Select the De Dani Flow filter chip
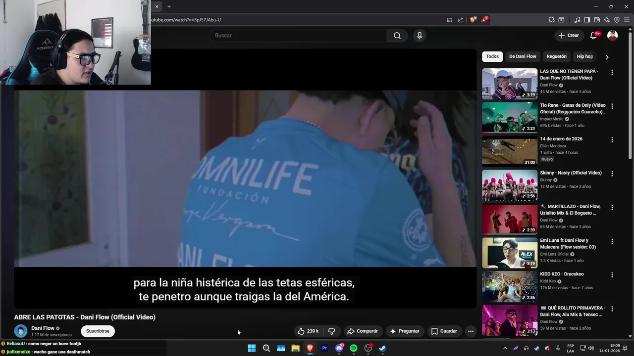This screenshot has height=356, width=634. click(523, 56)
